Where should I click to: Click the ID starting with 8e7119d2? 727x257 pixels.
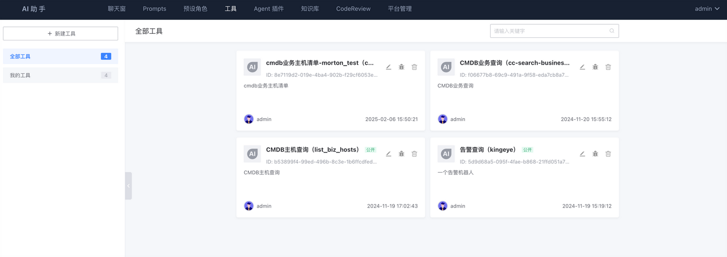pos(322,75)
